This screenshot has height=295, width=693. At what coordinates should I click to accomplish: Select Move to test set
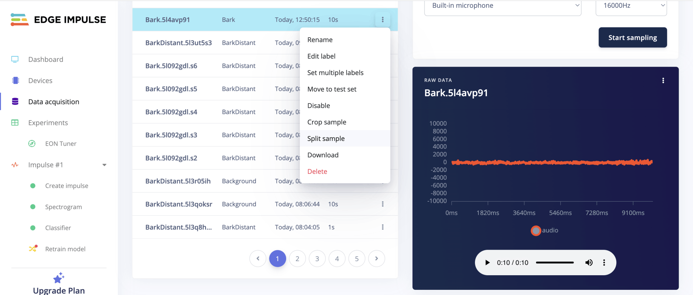(345, 89)
